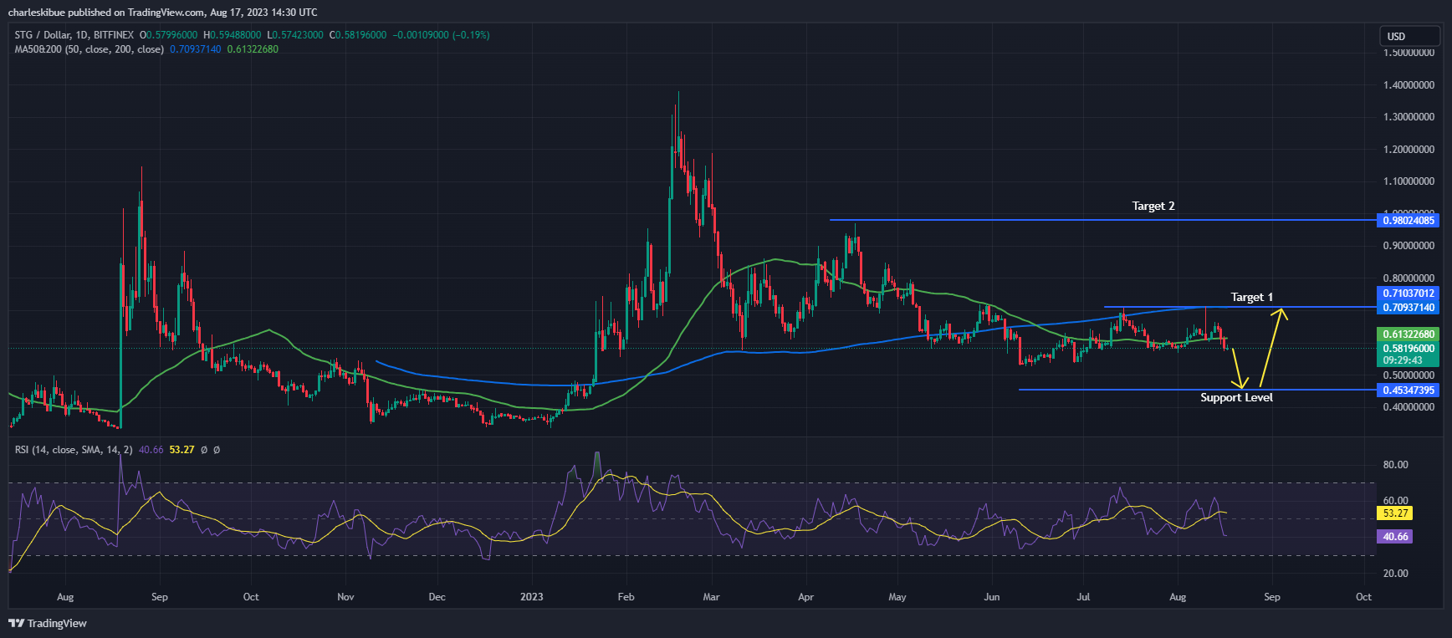Click the RSI indicator legend label
The width and height of the screenshot is (1452, 638).
[74, 450]
